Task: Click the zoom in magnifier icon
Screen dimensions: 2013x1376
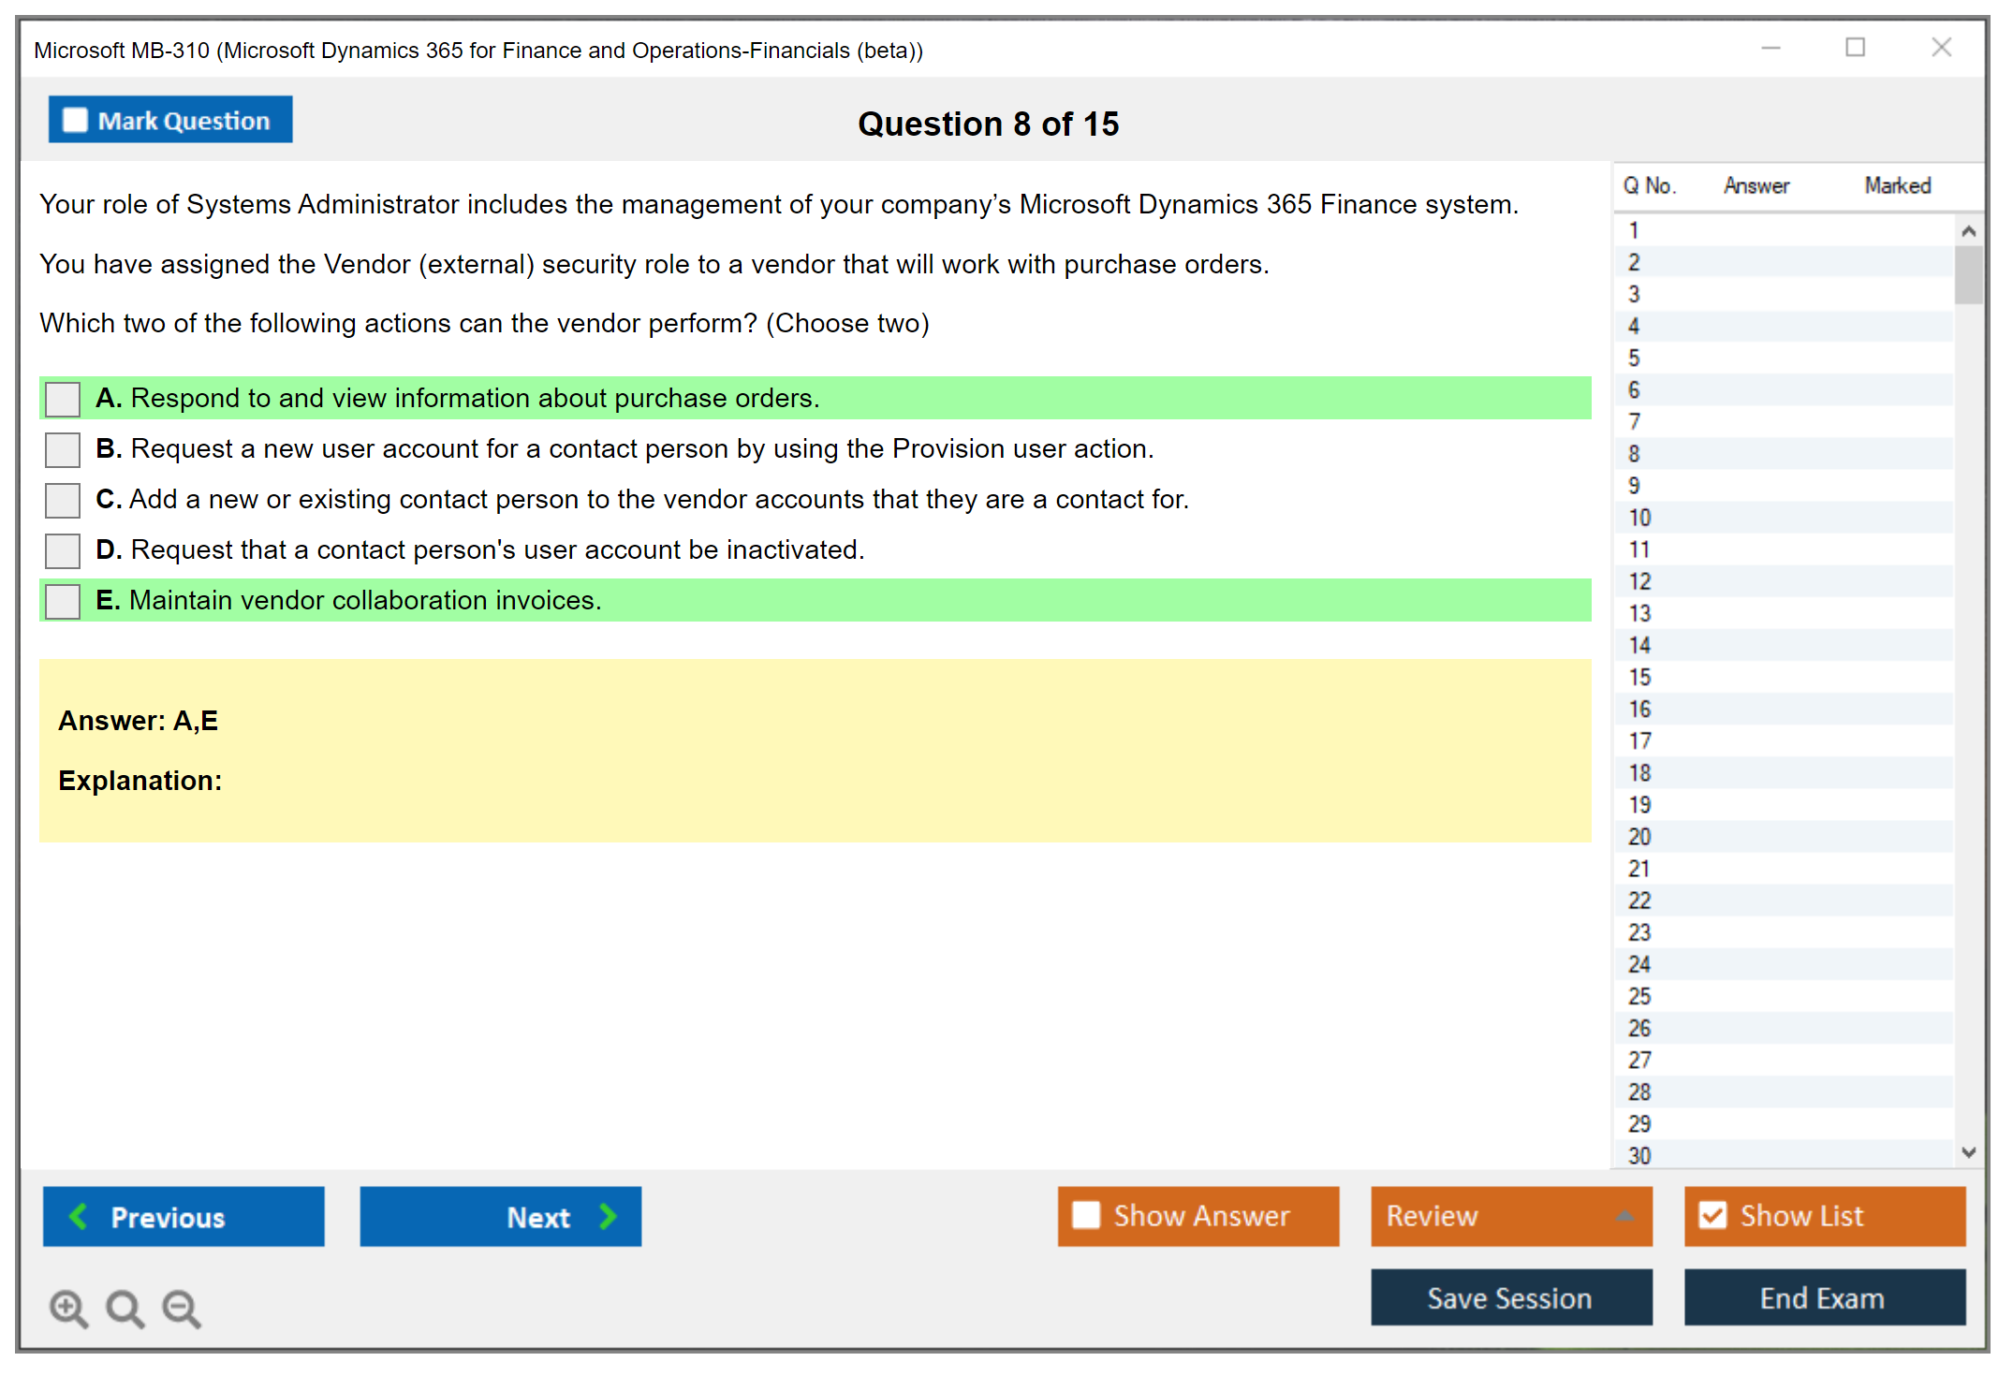Action: coord(68,1308)
